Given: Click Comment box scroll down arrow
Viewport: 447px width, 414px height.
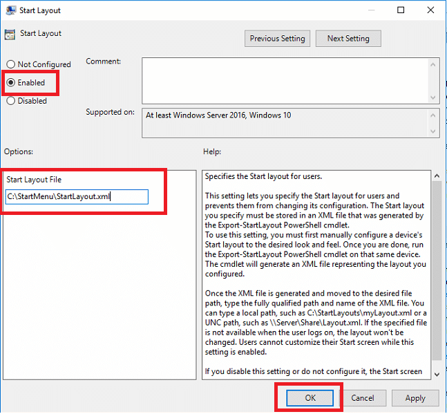Looking at the screenshot, I should tap(433, 97).
